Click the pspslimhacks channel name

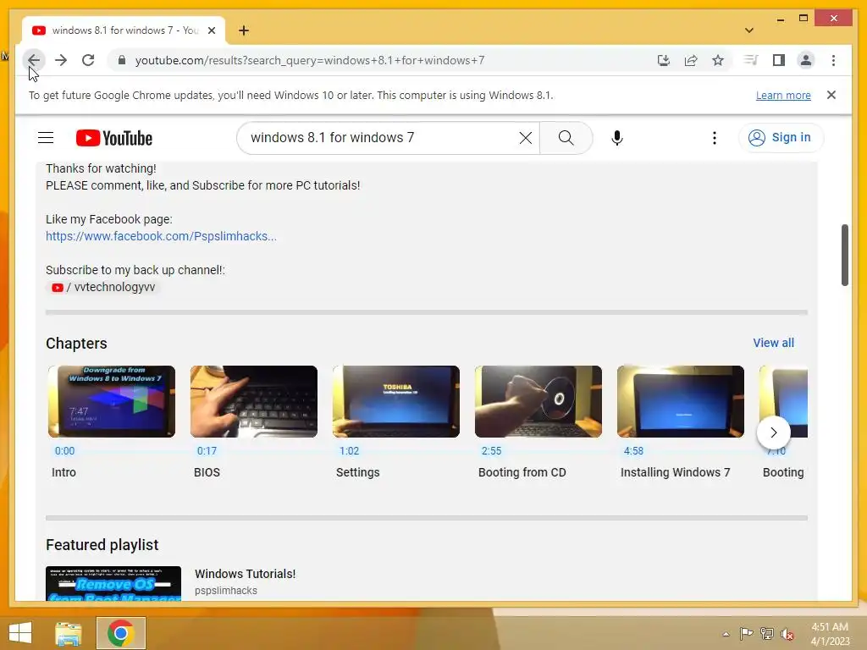(x=225, y=590)
